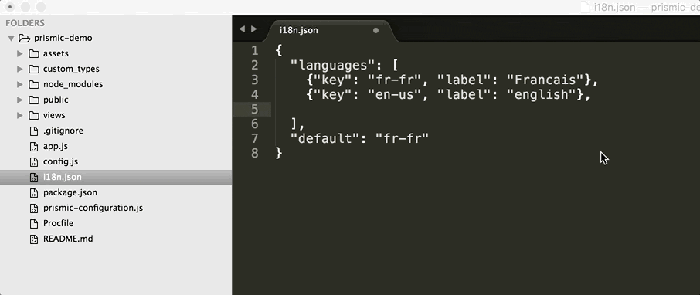
Task: Click the prismic-demo open folder icon
Action: [x=24, y=38]
